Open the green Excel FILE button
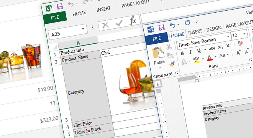Viewport: 253px width, 138px height. 55,17
